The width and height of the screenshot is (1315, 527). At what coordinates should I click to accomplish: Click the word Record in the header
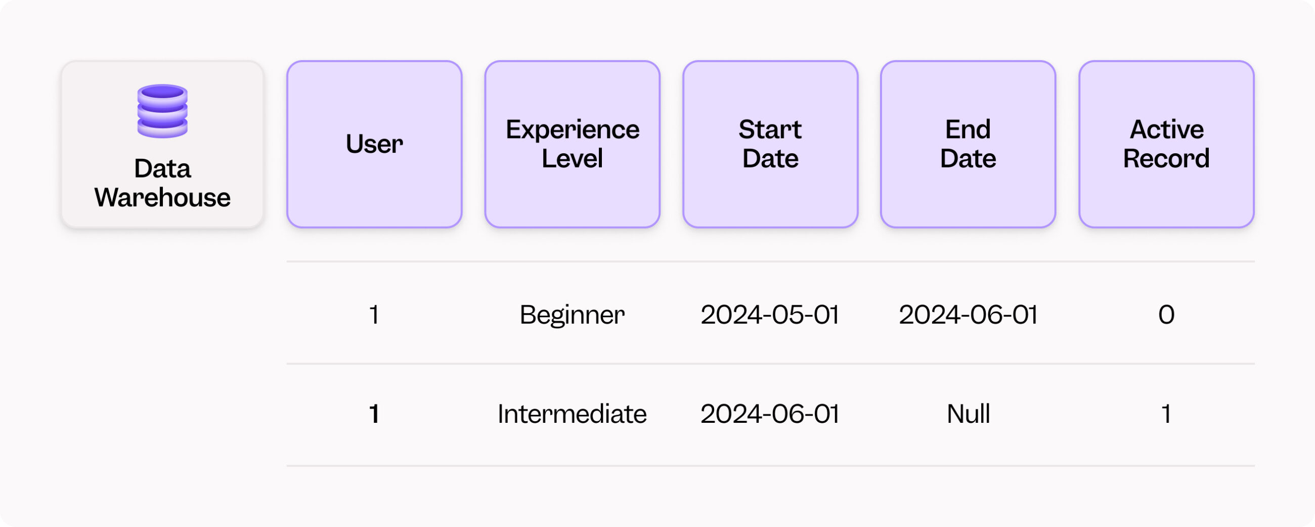[x=1166, y=158]
